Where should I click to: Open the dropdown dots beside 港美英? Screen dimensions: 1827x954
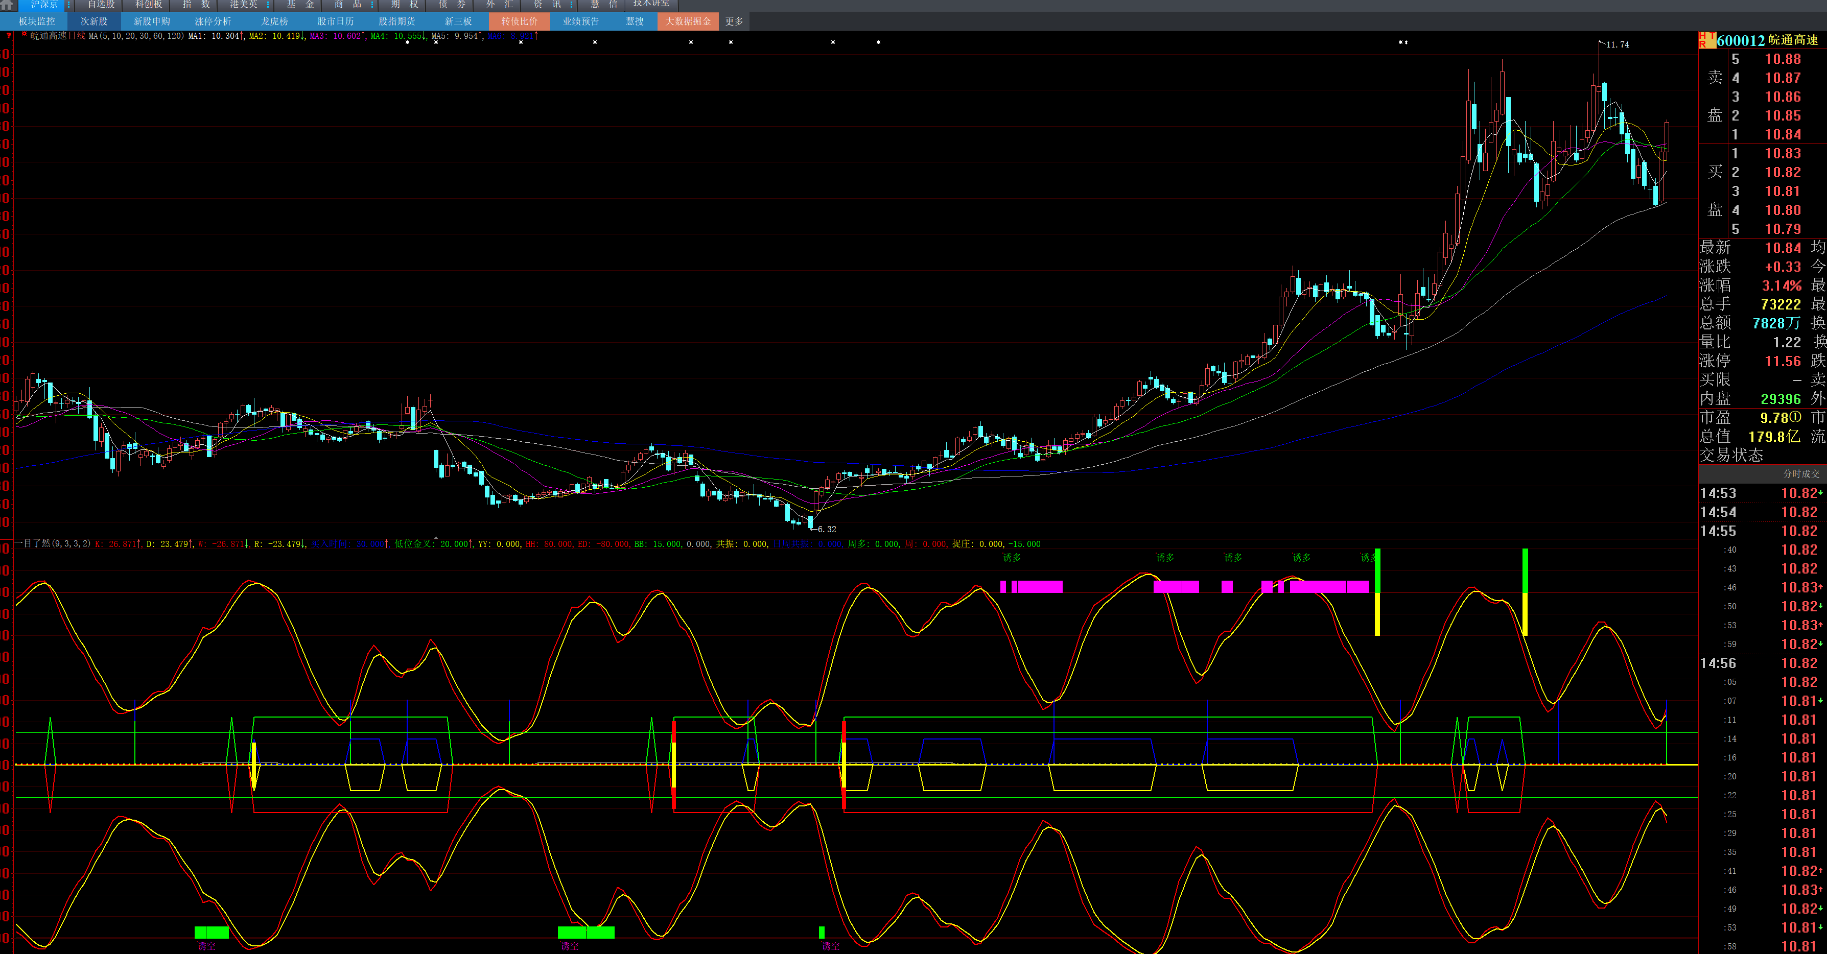click(x=268, y=4)
